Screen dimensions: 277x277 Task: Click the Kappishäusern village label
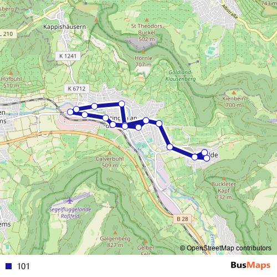coord(64,27)
